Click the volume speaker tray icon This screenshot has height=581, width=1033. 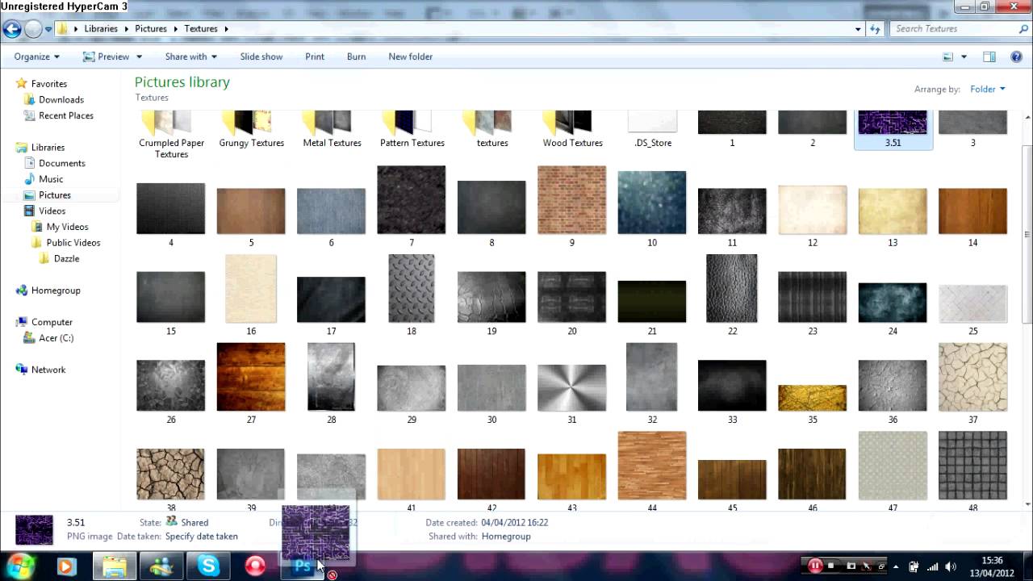point(950,566)
